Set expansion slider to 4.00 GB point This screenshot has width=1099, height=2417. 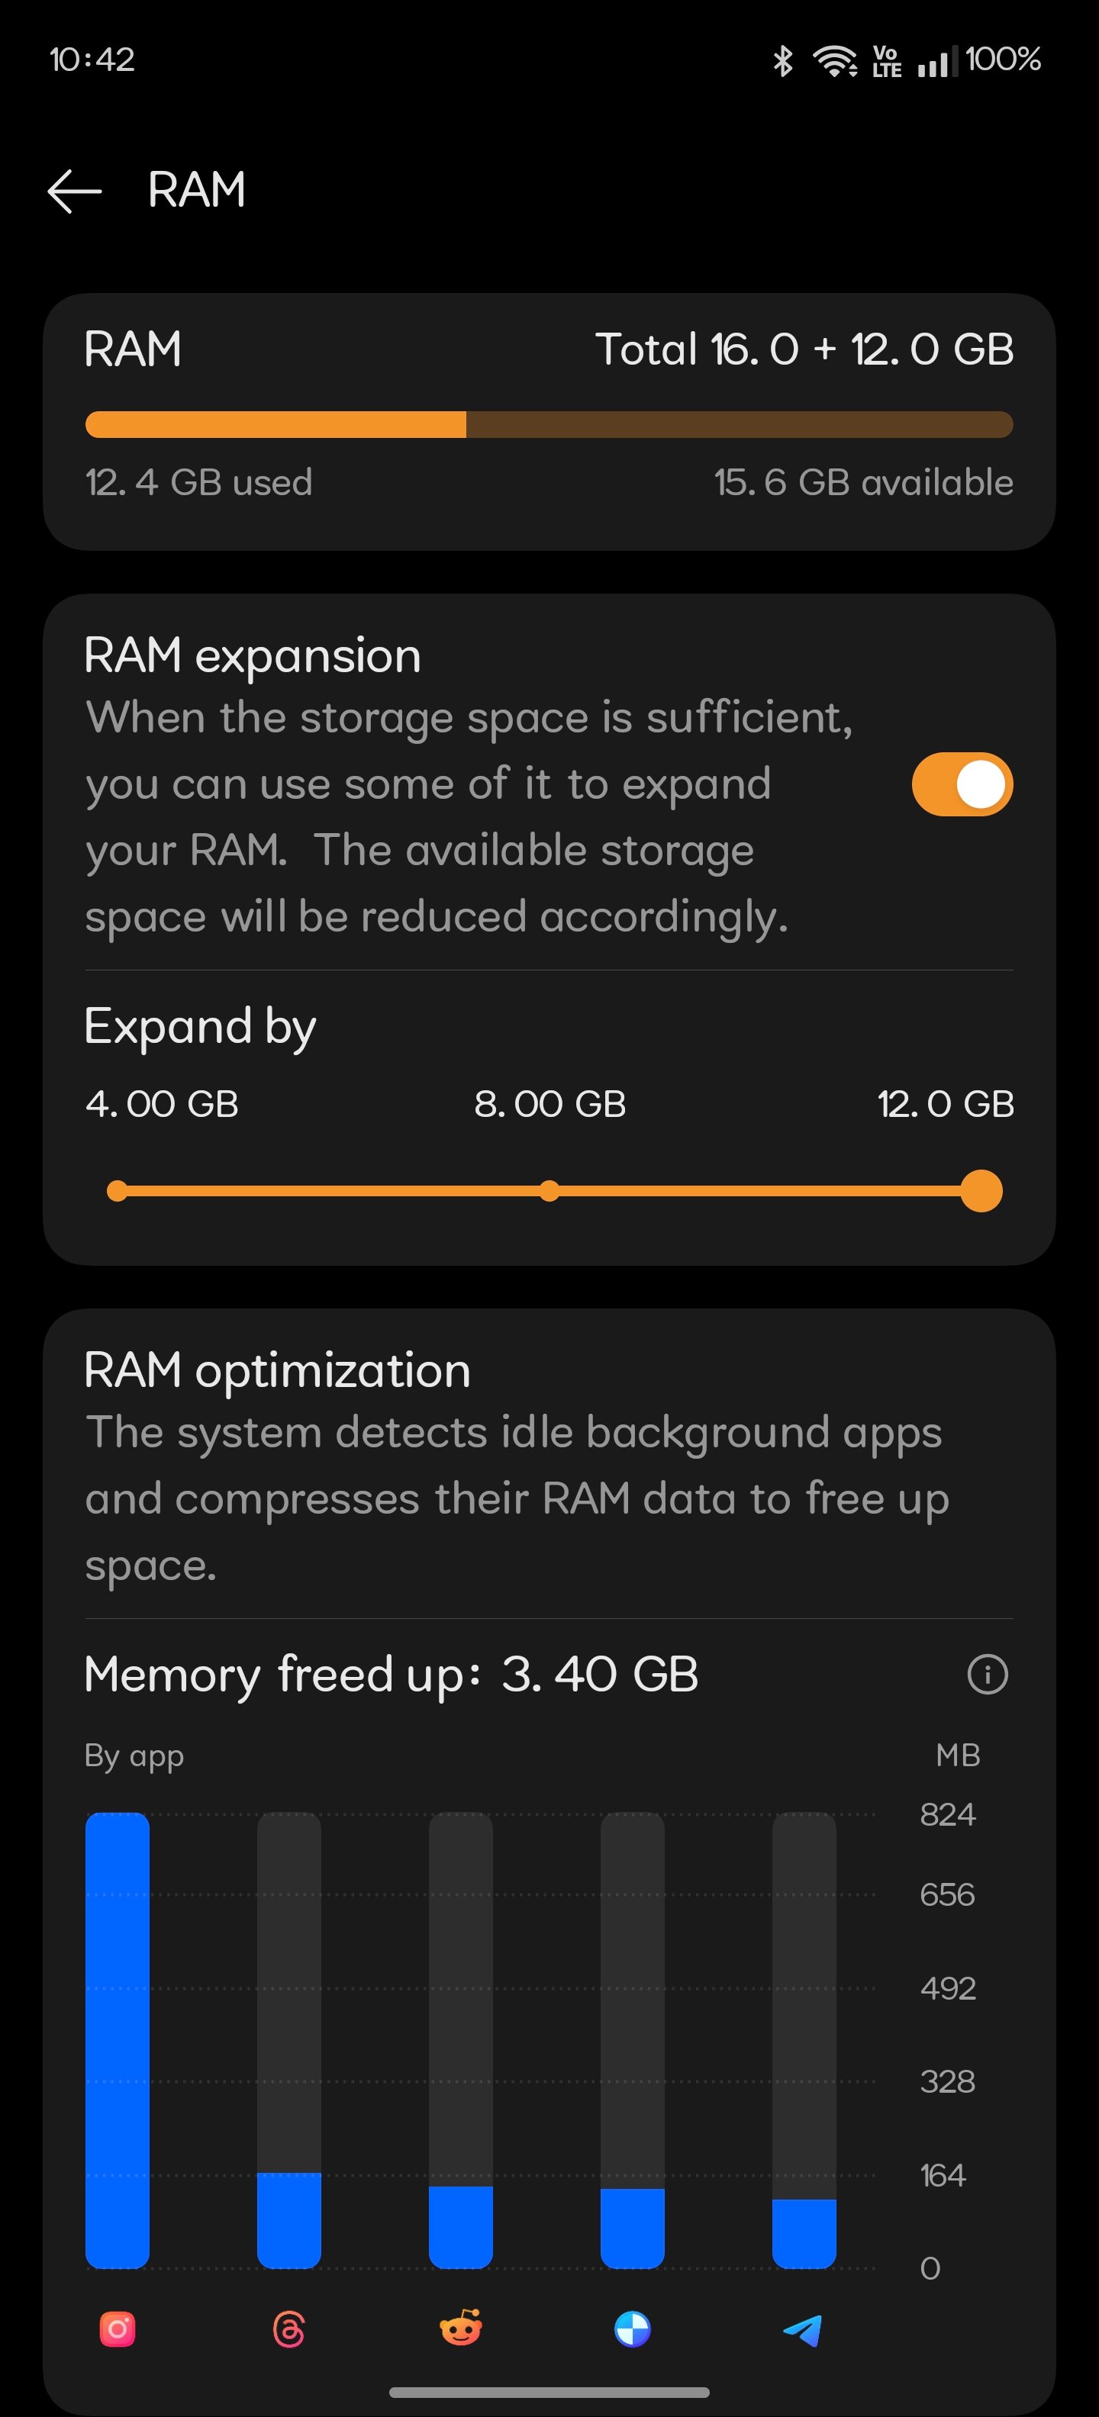[118, 1191]
